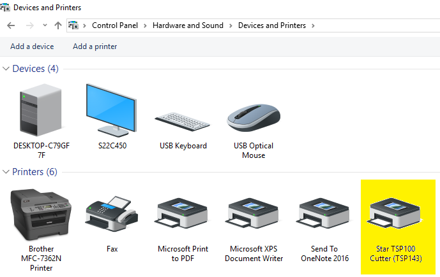Click the DESKTOP-C79GF7F label
Viewport: 440px width, 277px height.
[x=42, y=150]
